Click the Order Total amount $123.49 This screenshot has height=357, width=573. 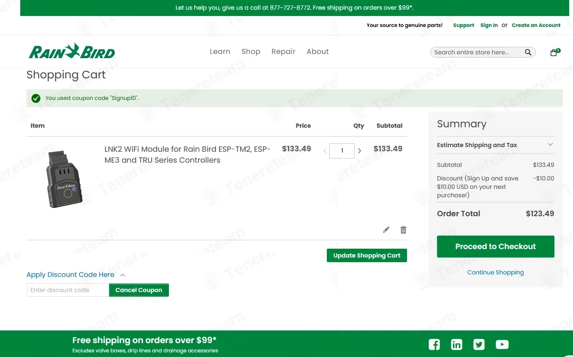(x=540, y=214)
